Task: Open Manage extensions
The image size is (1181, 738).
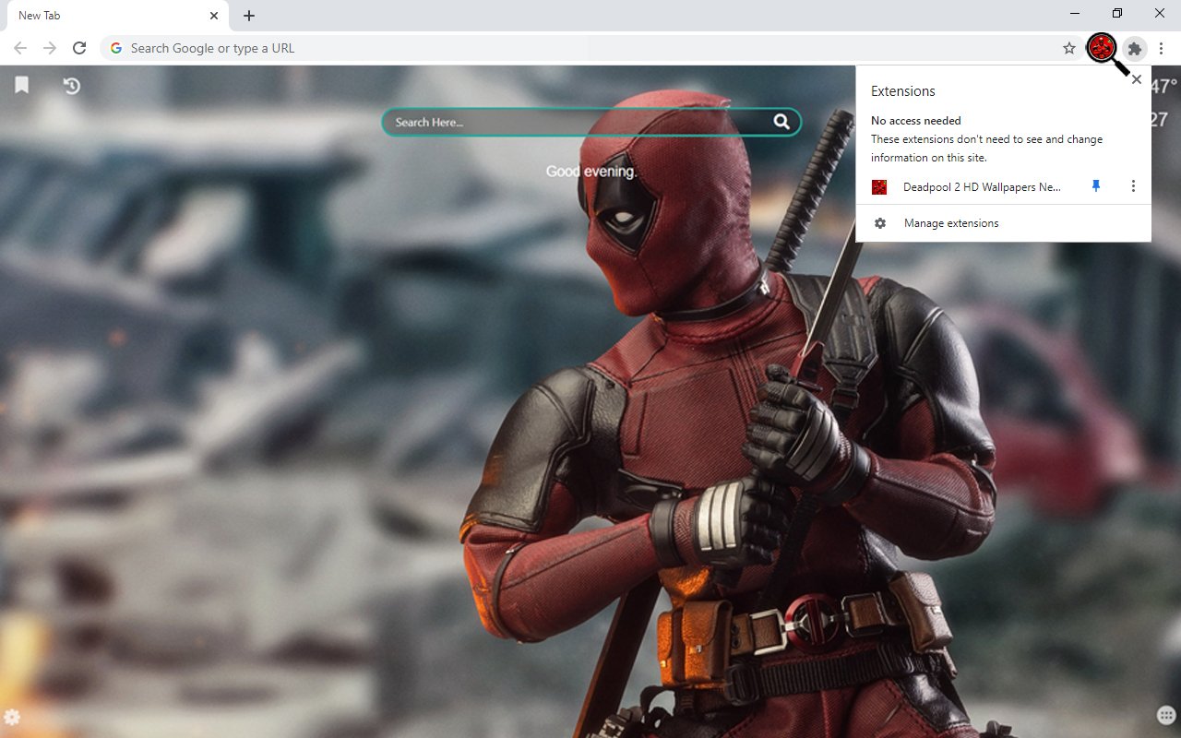Action: point(1003,223)
